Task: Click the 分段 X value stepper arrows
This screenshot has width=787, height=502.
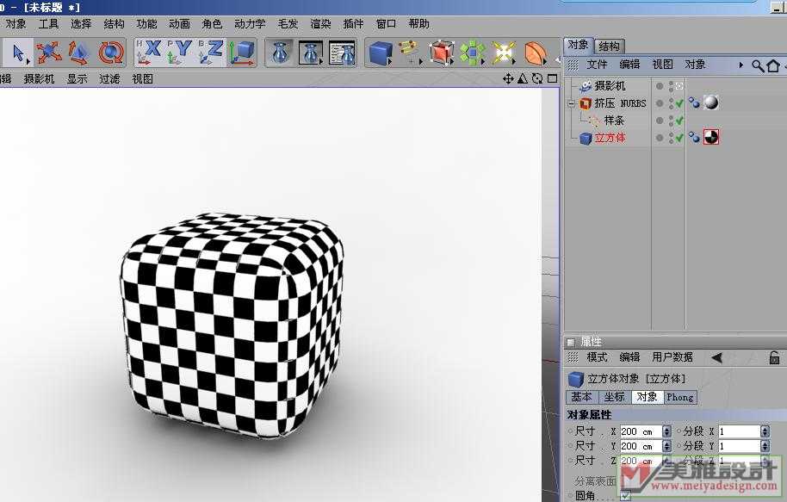Action: [x=765, y=431]
